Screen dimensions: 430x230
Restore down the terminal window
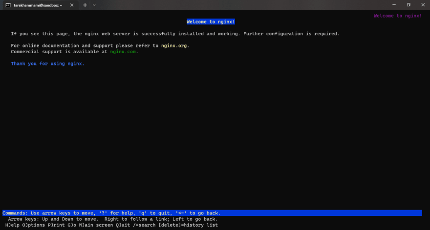tap(408, 5)
